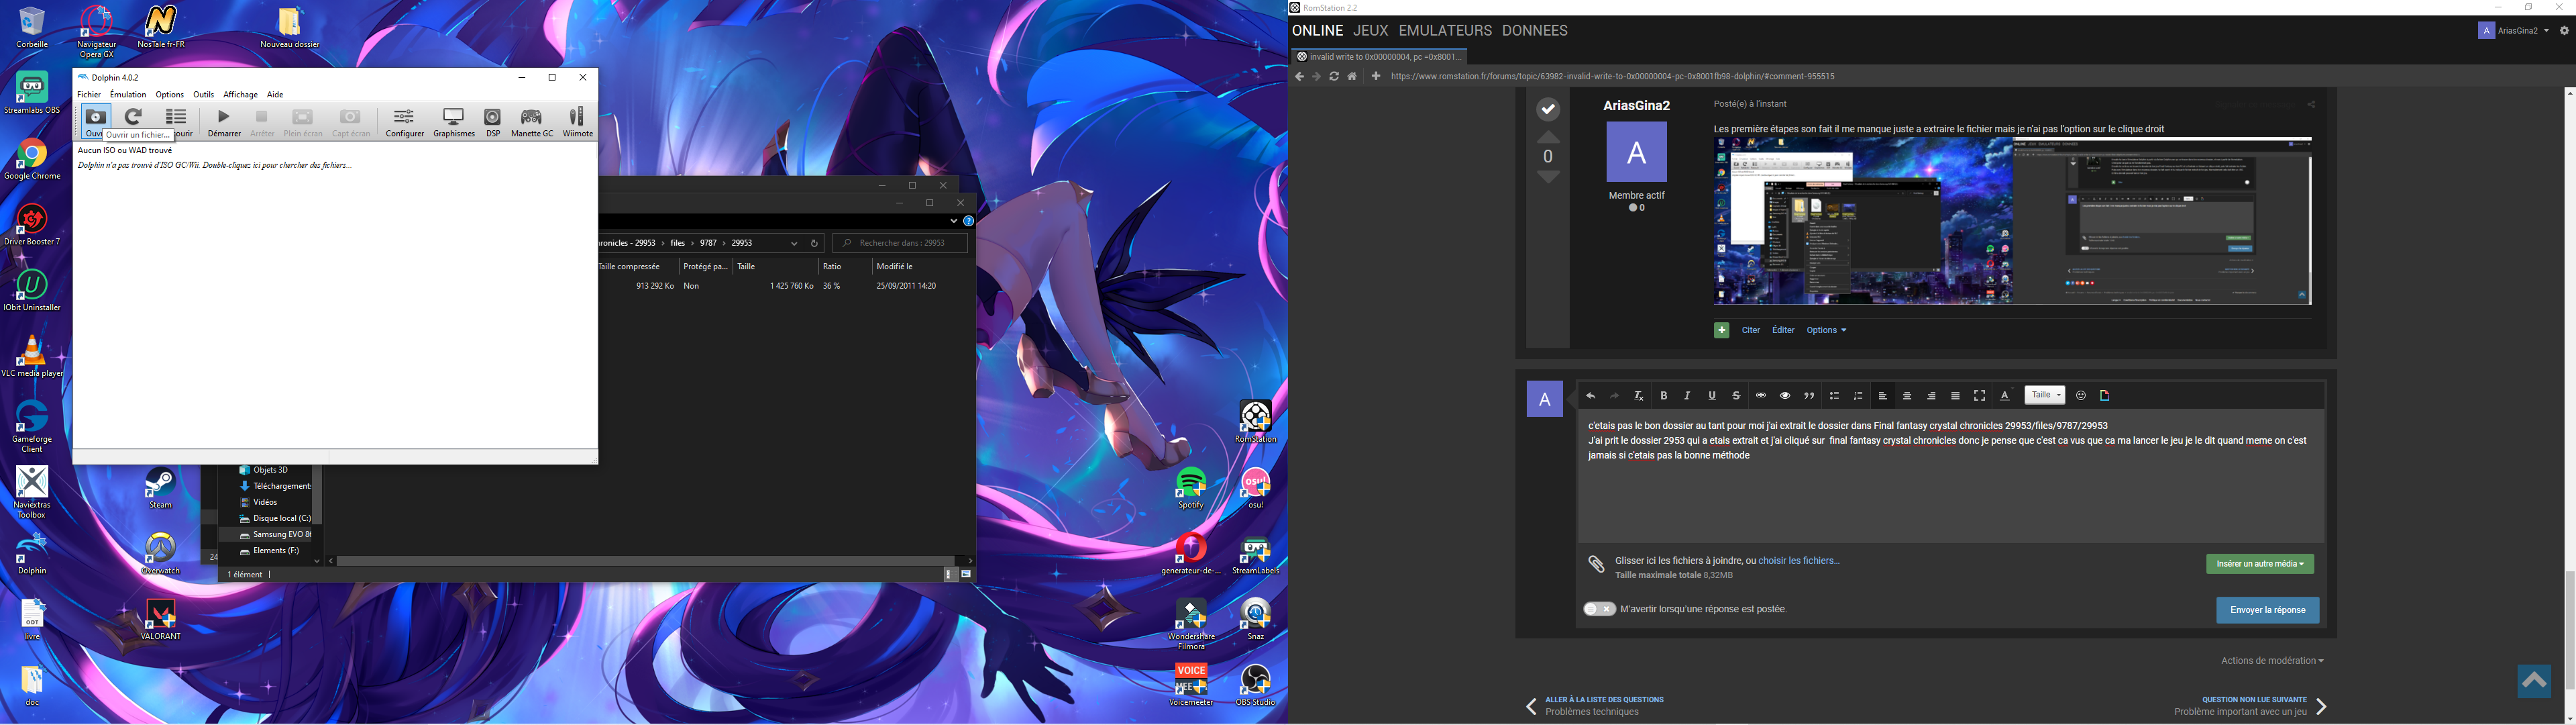Open the attached screenshot thumbnail in post
This screenshot has height=725, width=2576.
point(2012,222)
